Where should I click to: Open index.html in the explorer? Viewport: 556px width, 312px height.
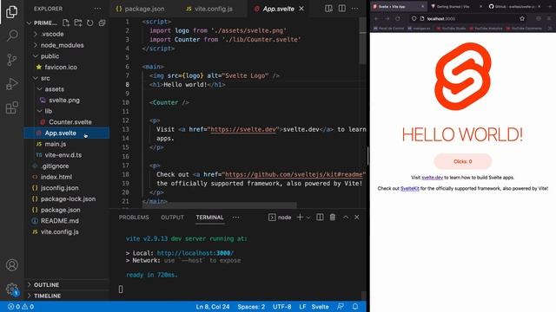(56, 177)
